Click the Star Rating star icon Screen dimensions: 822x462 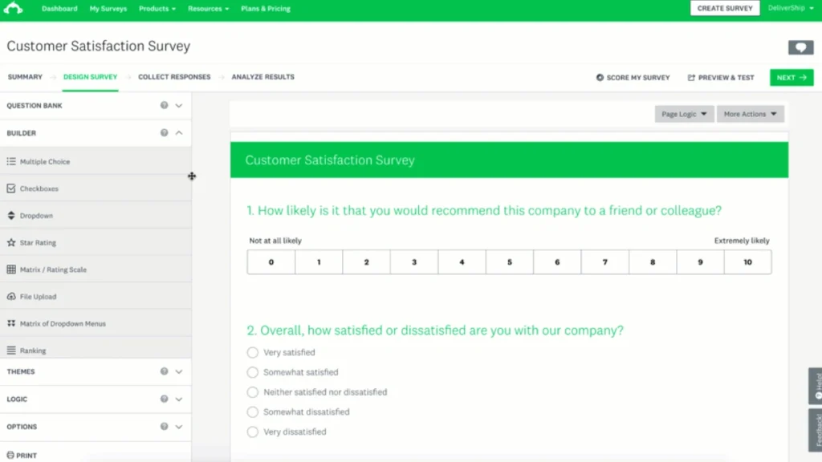tap(11, 242)
